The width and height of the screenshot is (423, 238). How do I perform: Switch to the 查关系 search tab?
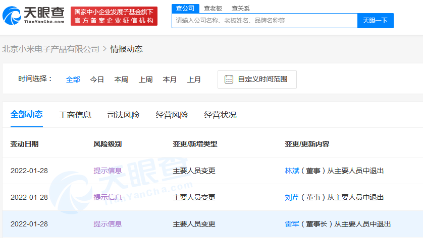coord(240,9)
